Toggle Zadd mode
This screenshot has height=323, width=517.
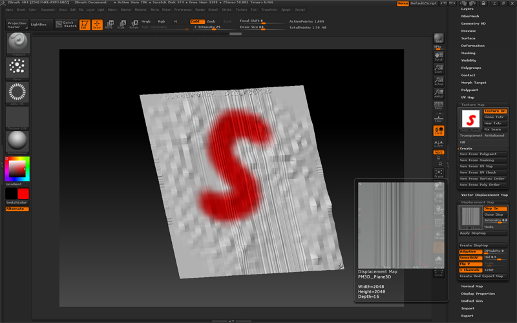pos(197,21)
